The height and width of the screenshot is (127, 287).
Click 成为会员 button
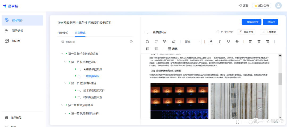click(x=261, y=6)
